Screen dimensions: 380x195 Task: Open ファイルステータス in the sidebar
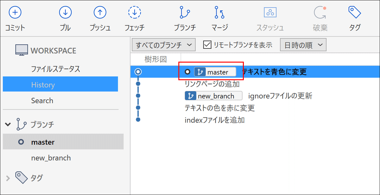point(55,69)
